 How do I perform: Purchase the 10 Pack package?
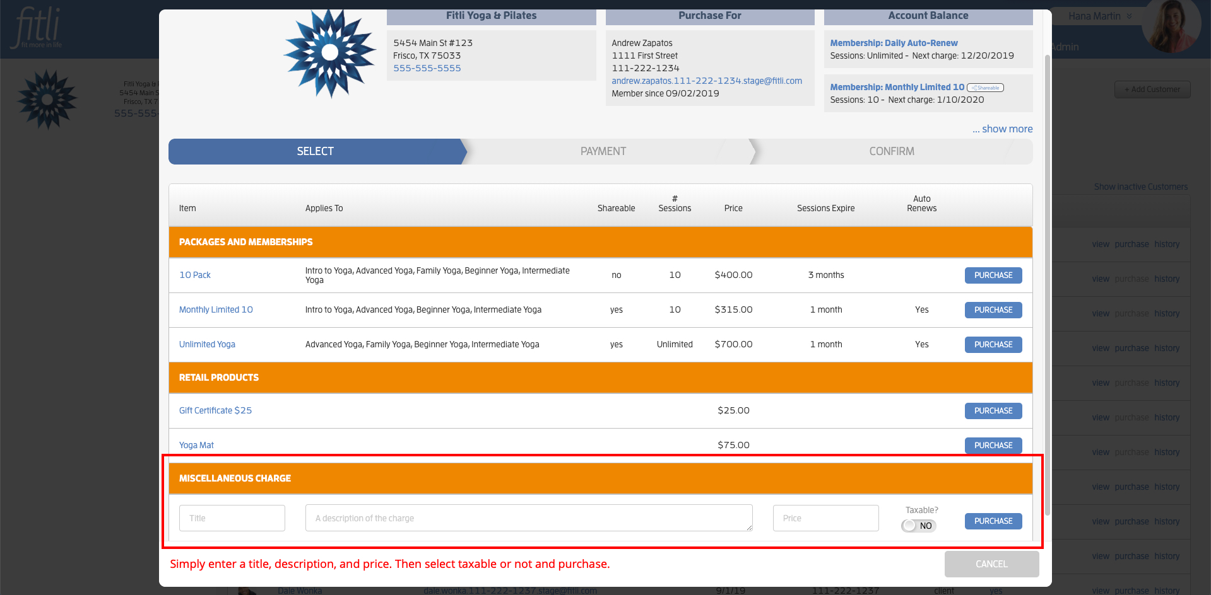(x=993, y=275)
